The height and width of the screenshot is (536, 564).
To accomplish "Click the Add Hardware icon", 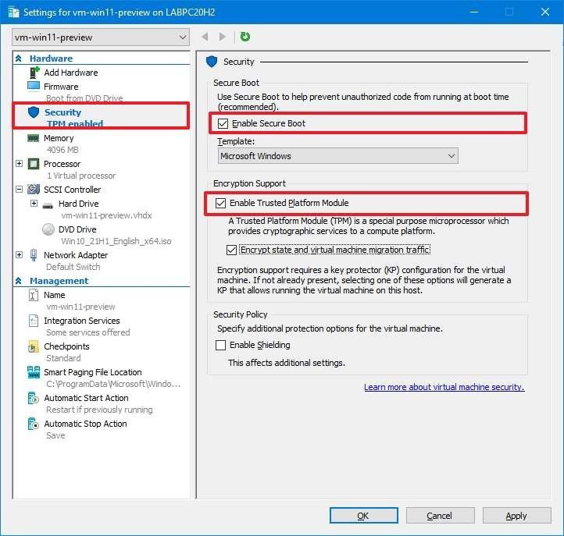I will click(34, 73).
